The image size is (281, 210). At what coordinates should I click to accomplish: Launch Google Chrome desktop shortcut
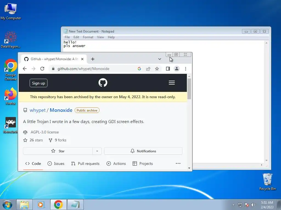point(11,70)
